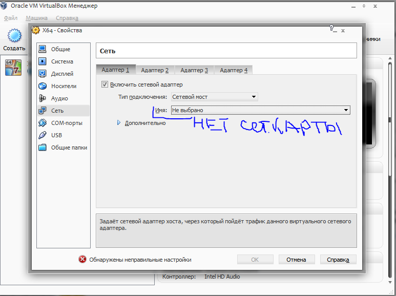Screen dimensions: 396x296
Task: Select Общие папки category label
Action: coord(69,147)
